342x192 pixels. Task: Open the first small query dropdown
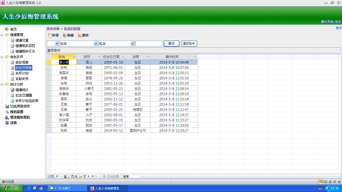57,44
